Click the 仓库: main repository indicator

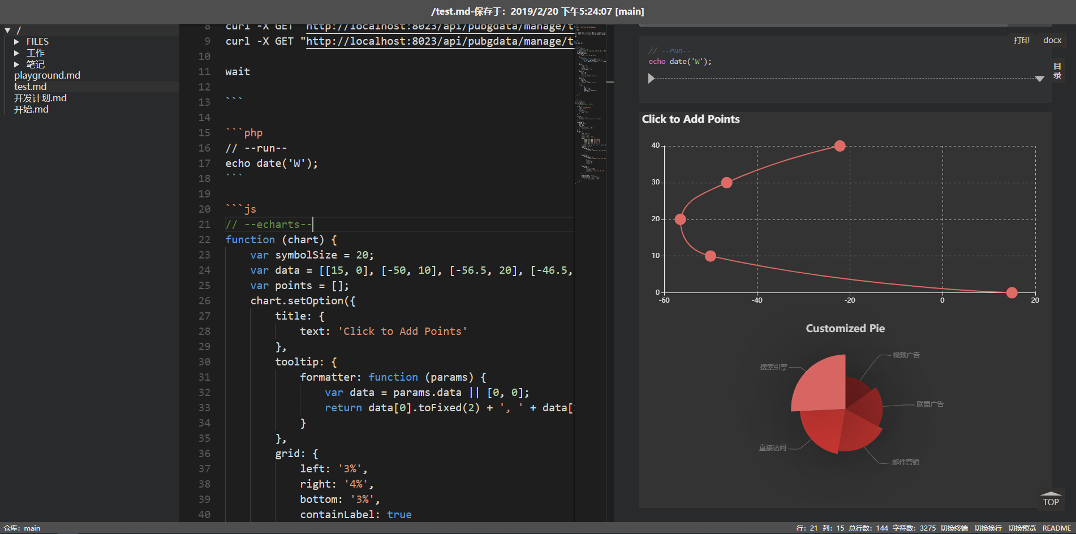pos(22,528)
